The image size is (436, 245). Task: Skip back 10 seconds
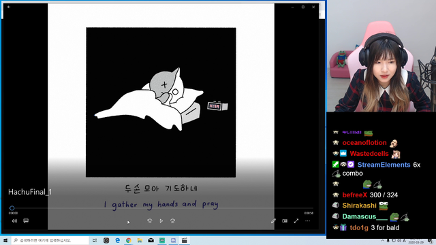pos(150,220)
